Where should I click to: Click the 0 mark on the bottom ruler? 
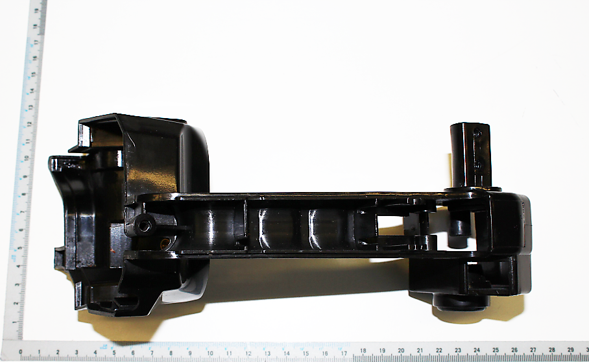click(20, 351)
